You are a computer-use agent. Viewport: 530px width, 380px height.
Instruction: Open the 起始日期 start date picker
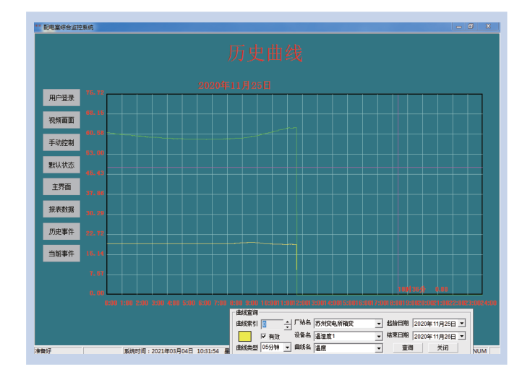[461, 324]
